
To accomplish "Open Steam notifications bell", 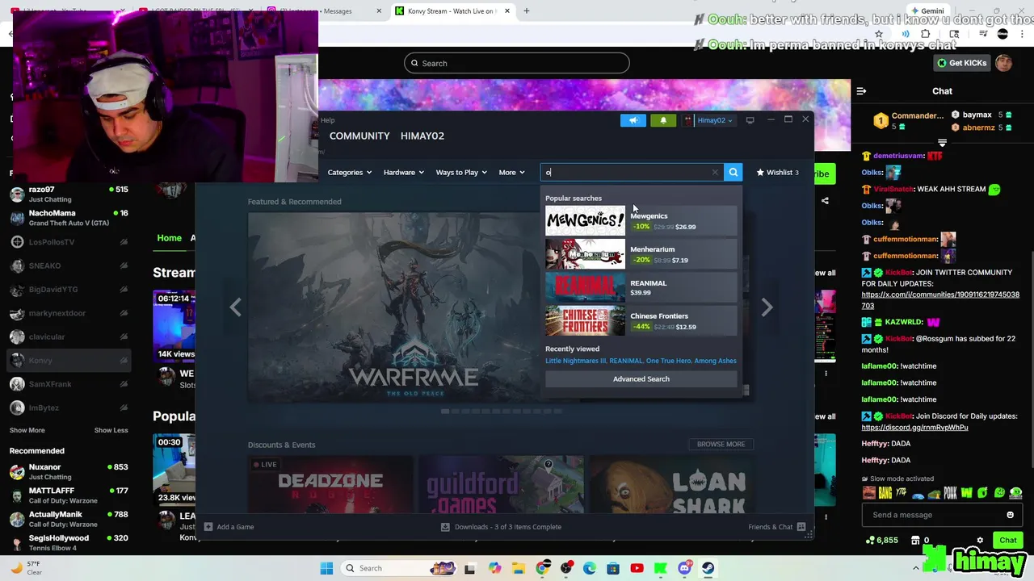I will (x=663, y=120).
